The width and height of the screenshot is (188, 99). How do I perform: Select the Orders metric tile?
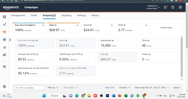[158, 57]
